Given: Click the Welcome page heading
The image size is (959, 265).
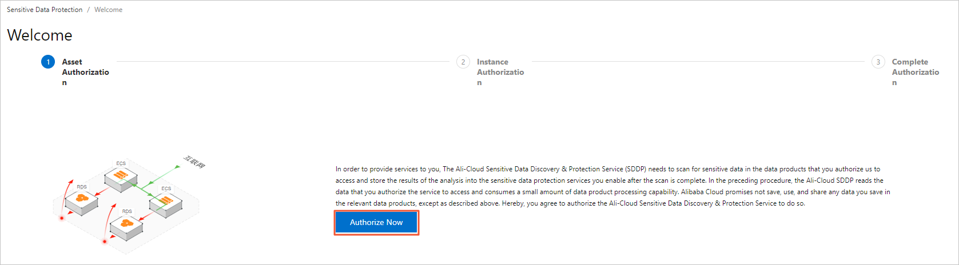Looking at the screenshot, I should click(39, 35).
